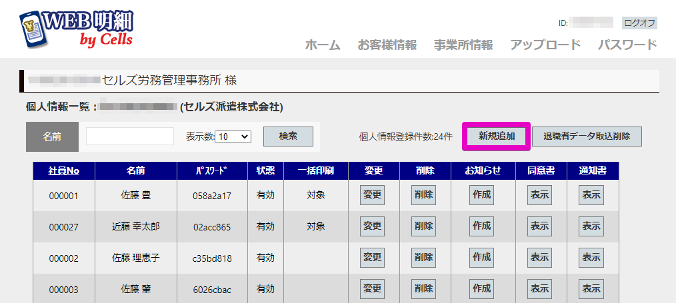Screen dimensions: 676x303
Task: Show 同意書 for 佐藤 理恵子
Action: pyautogui.click(x=540, y=258)
